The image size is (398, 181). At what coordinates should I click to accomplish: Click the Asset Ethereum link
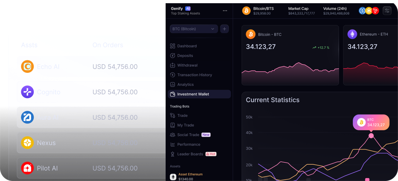(190, 174)
